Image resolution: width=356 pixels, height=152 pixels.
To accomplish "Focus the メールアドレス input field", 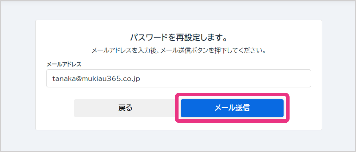I will (x=179, y=79).
